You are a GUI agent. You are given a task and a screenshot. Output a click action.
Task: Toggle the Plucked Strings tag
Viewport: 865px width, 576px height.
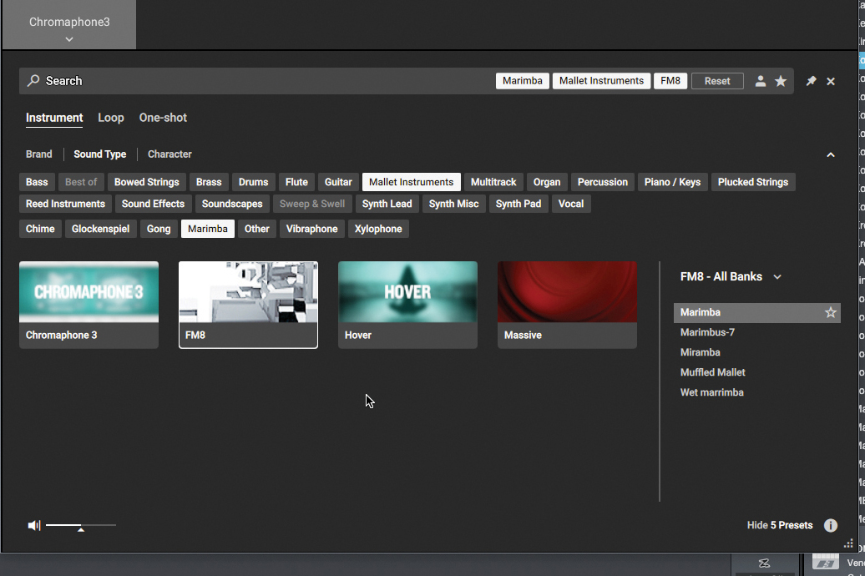tap(753, 182)
